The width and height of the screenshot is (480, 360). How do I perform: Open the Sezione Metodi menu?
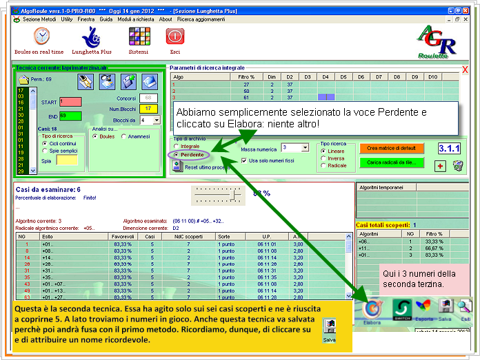(39, 19)
